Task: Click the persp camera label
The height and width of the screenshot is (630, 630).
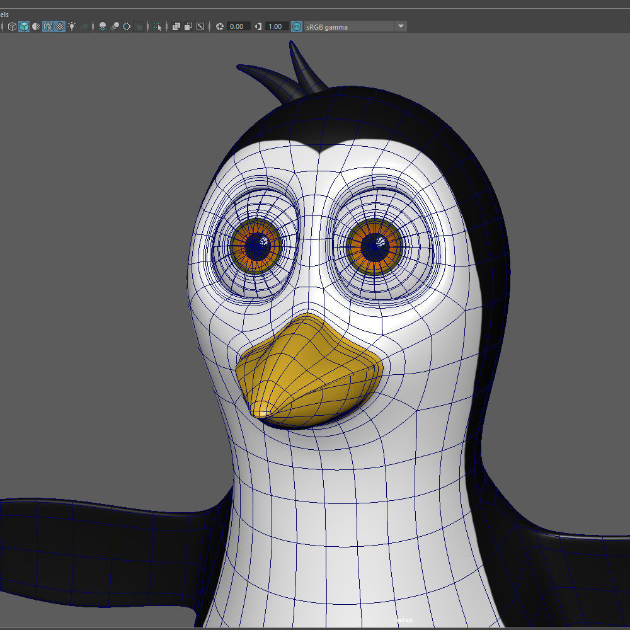Action: [x=403, y=620]
